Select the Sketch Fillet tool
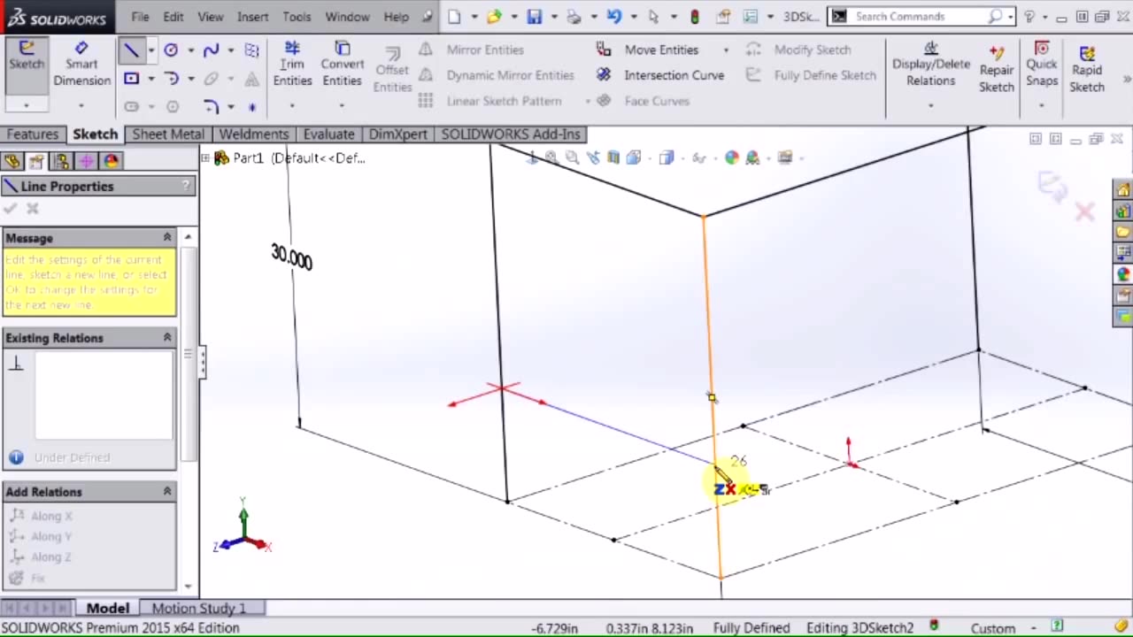 click(x=211, y=106)
